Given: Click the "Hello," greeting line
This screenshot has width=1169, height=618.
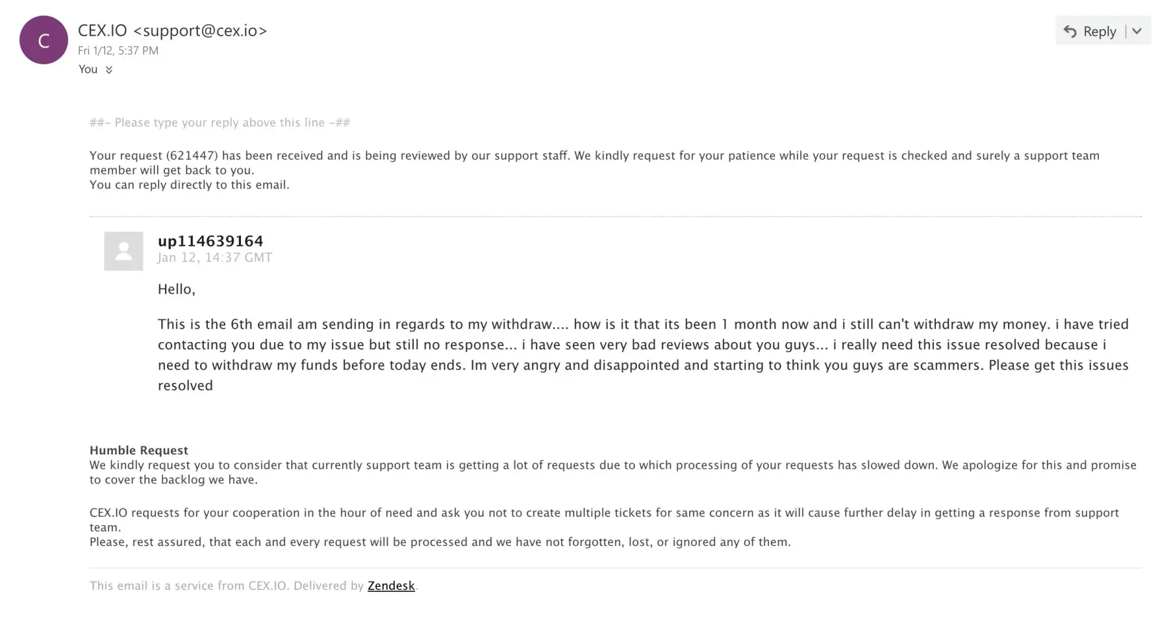Looking at the screenshot, I should point(177,290).
